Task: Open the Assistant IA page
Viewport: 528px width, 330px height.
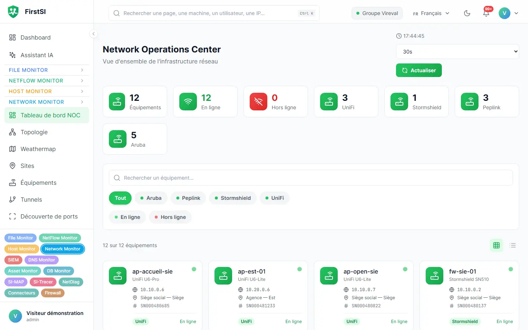Action: 47,55
